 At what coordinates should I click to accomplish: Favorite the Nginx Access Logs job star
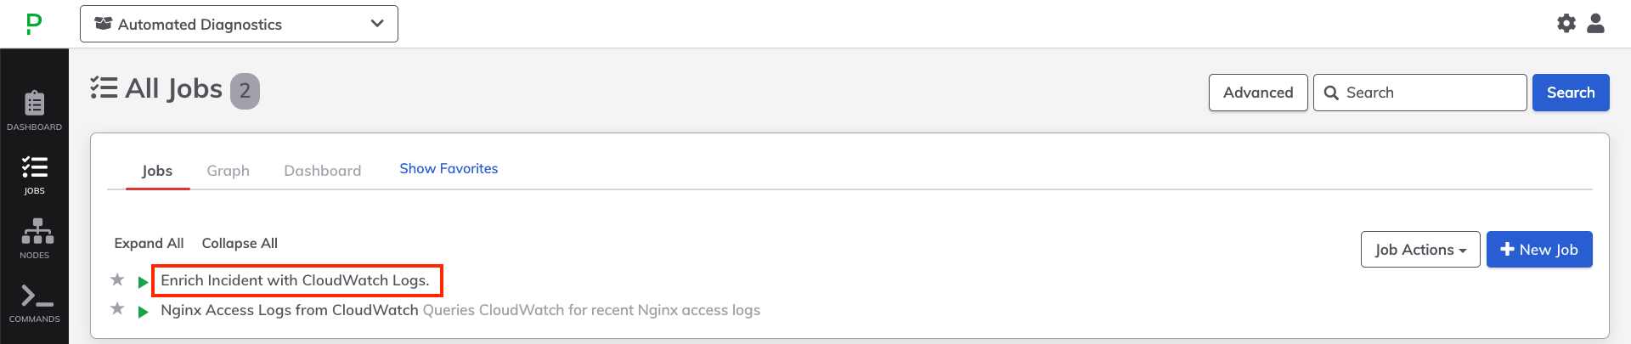[117, 309]
